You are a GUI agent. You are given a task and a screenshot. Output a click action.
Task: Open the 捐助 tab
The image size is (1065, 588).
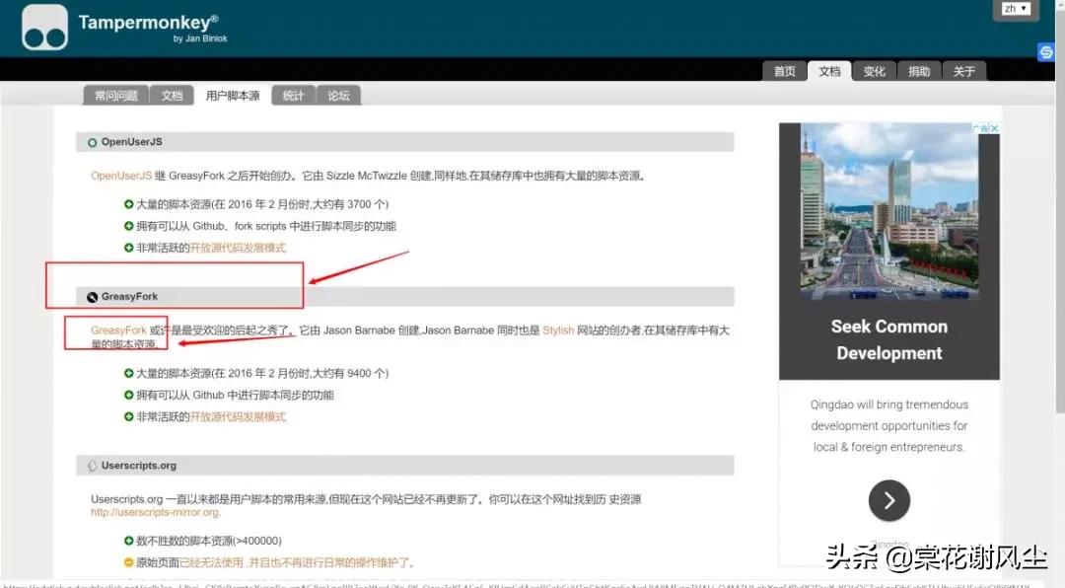[919, 71]
